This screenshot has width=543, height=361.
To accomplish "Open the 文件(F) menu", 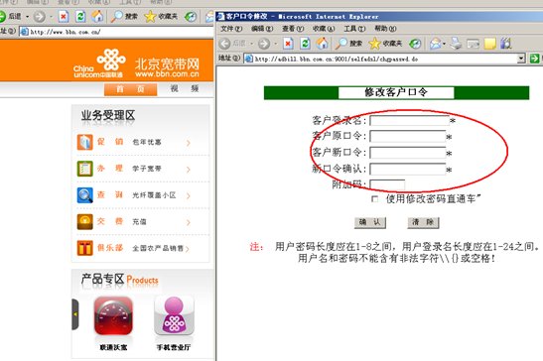I will pos(231,29).
